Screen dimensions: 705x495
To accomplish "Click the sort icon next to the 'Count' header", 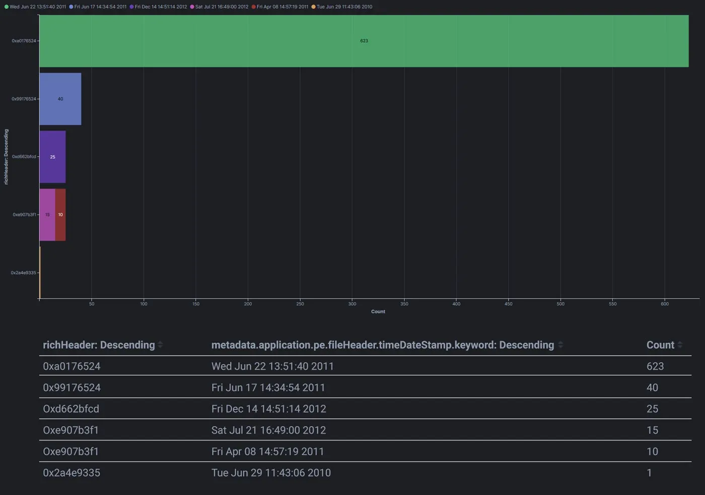I will click(x=680, y=344).
